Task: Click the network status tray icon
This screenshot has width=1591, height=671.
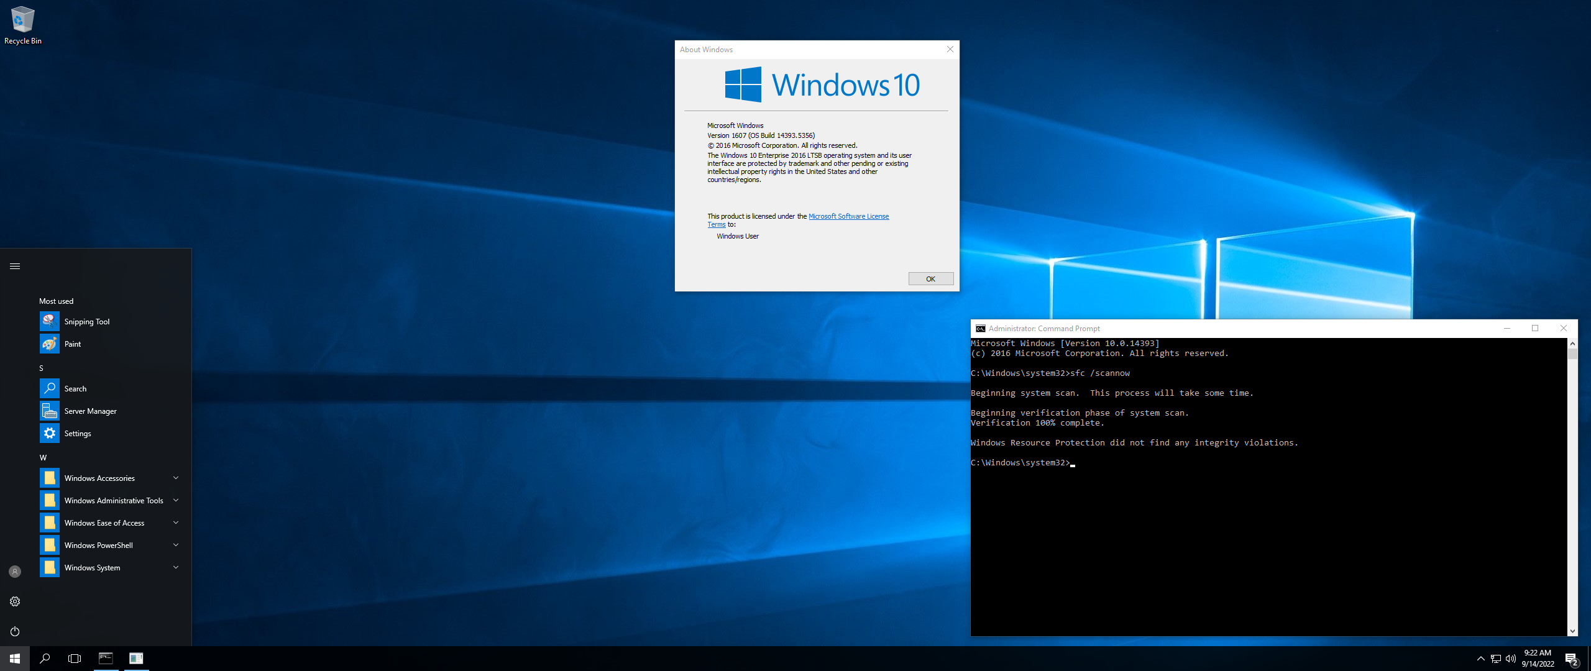Action: (1496, 659)
